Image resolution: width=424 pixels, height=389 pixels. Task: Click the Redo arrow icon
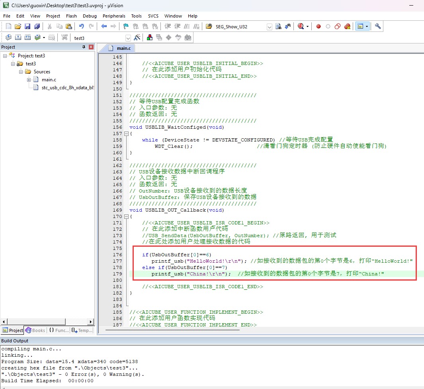tap(92, 26)
